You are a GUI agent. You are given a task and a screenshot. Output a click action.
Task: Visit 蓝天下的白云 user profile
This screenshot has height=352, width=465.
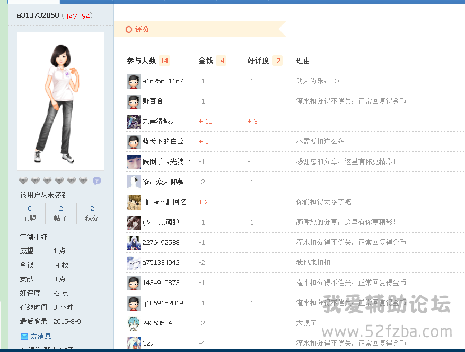click(163, 142)
